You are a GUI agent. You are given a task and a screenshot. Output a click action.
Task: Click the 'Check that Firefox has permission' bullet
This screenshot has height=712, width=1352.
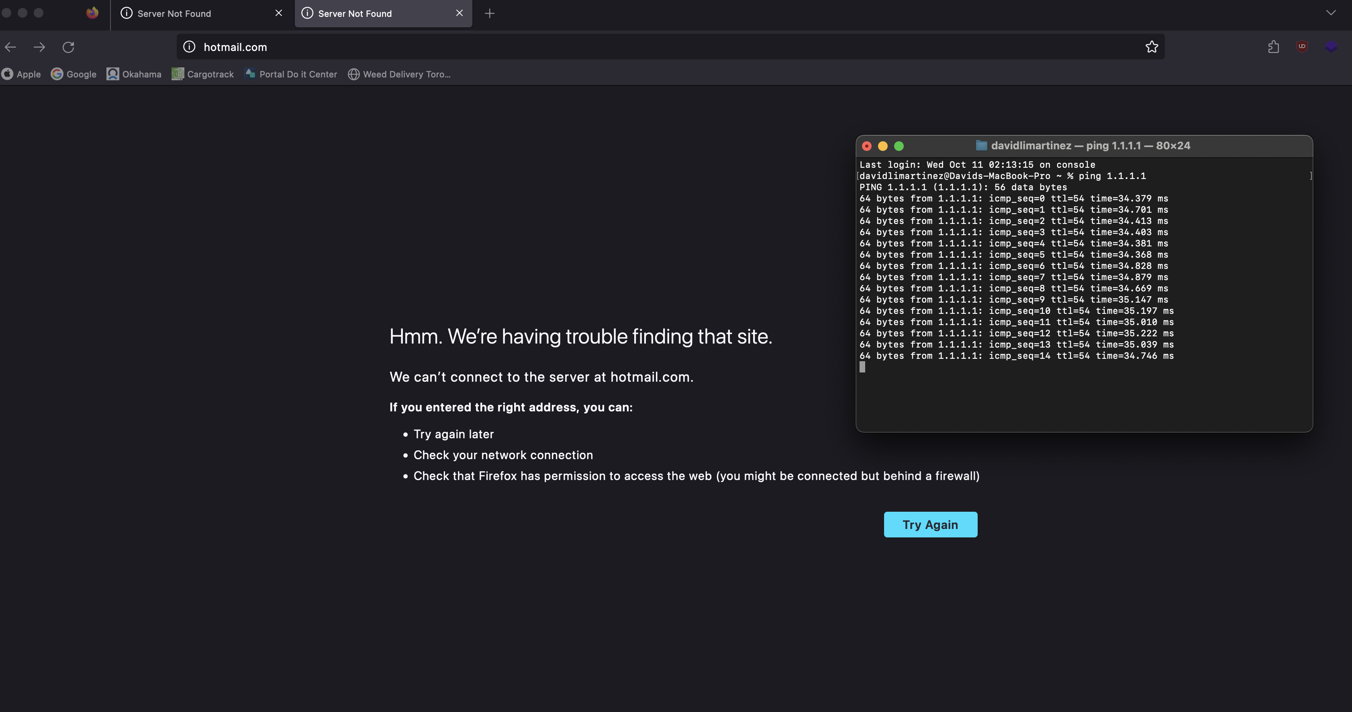tap(696, 476)
